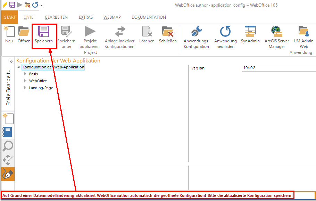Image resolution: width=316 pixels, height=201 pixels.
Task: Click Konfiguration der Web-Applikation orange heading
Action: click(x=58, y=61)
